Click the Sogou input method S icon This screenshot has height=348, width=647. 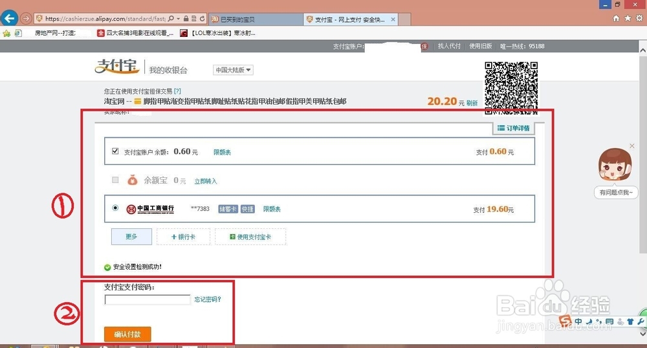pyautogui.click(x=565, y=321)
